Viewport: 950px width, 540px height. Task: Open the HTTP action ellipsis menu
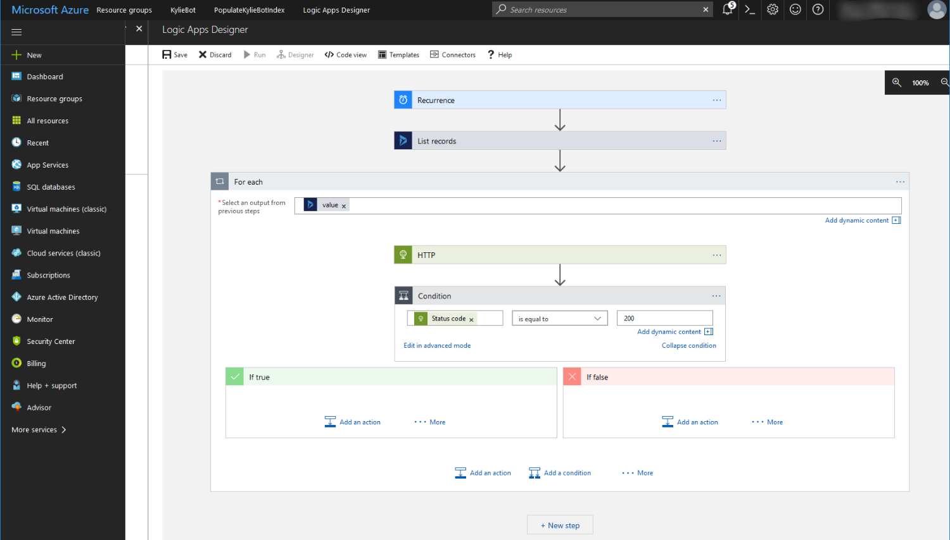(716, 255)
